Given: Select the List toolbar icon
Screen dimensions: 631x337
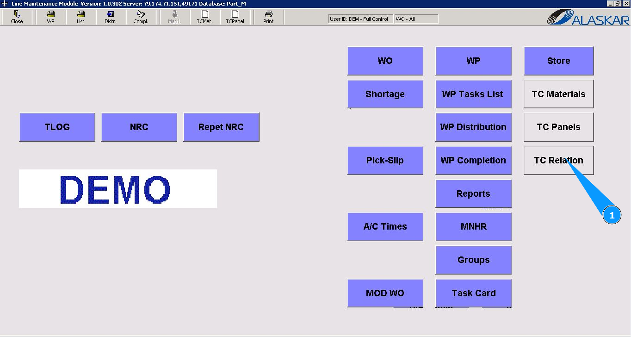Looking at the screenshot, I should 80,17.
